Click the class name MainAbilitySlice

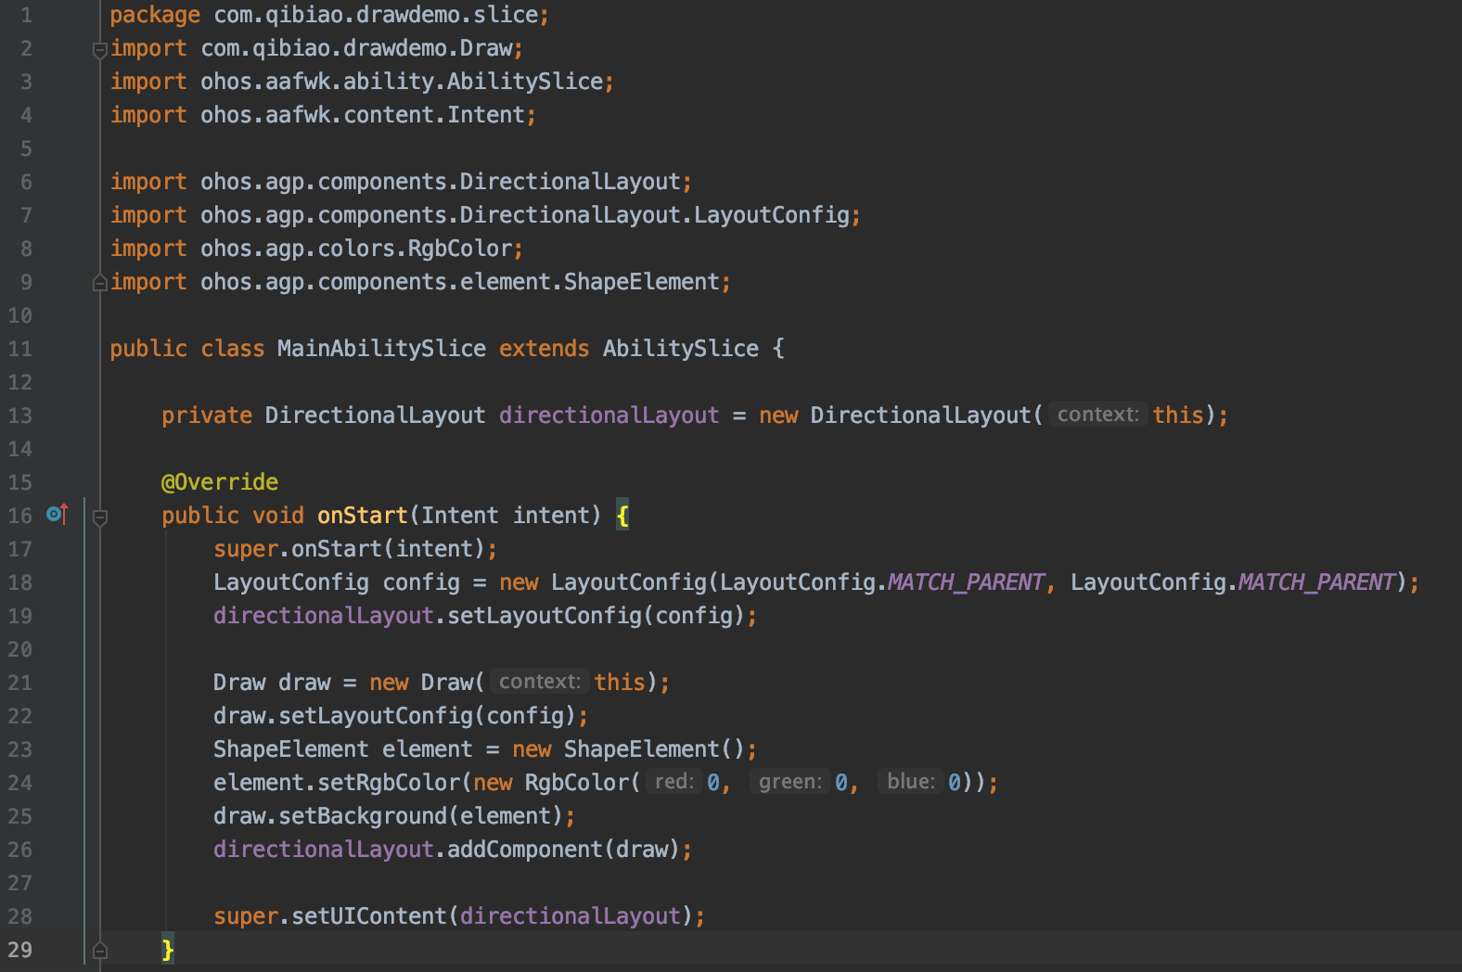tap(381, 349)
